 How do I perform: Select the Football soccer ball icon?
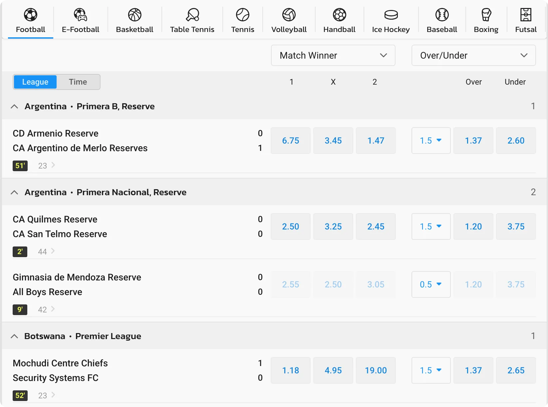click(31, 15)
